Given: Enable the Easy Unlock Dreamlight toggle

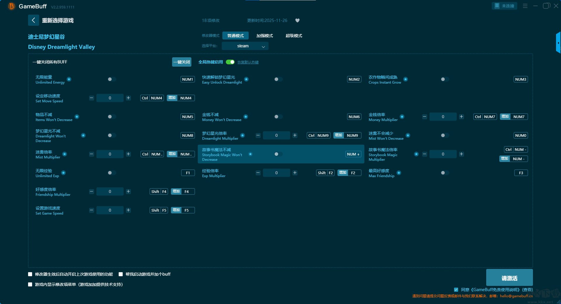Looking at the screenshot, I should point(278,79).
